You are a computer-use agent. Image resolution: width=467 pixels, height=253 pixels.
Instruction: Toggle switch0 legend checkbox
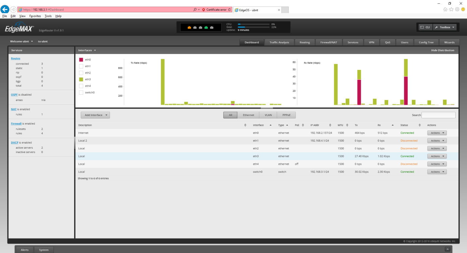[81, 92]
